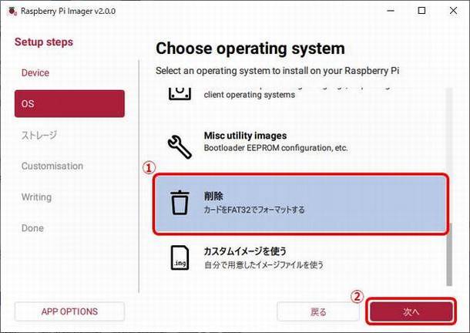The height and width of the screenshot is (333, 470).
Task: Click the OS list vertical scrollbar
Action: [x=448, y=254]
